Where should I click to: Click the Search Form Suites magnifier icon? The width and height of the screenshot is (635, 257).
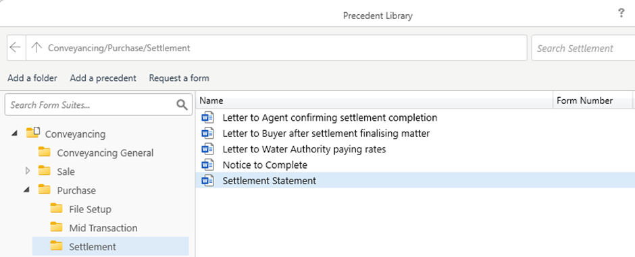pyautogui.click(x=182, y=105)
